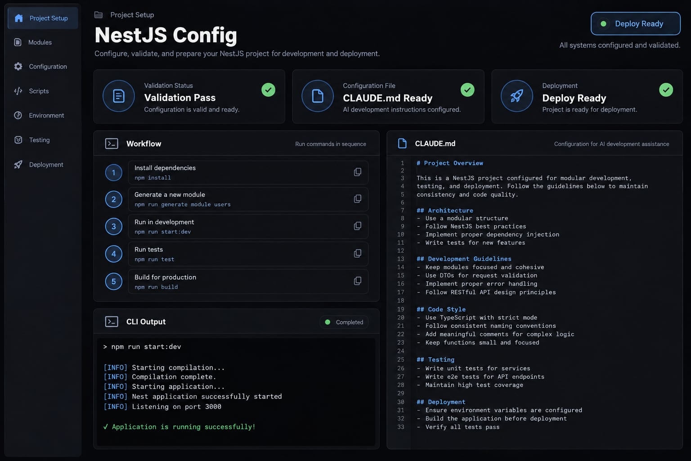Image resolution: width=691 pixels, height=461 pixels.
Task: Click 'Use DTOs for request validation' line
Action: (477, 276)
